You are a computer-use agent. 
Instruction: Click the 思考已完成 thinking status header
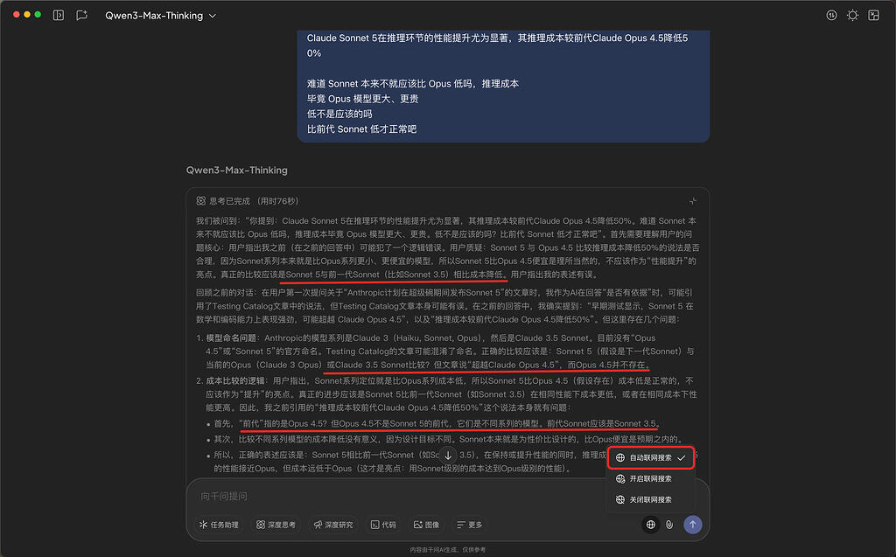point(248,201)
